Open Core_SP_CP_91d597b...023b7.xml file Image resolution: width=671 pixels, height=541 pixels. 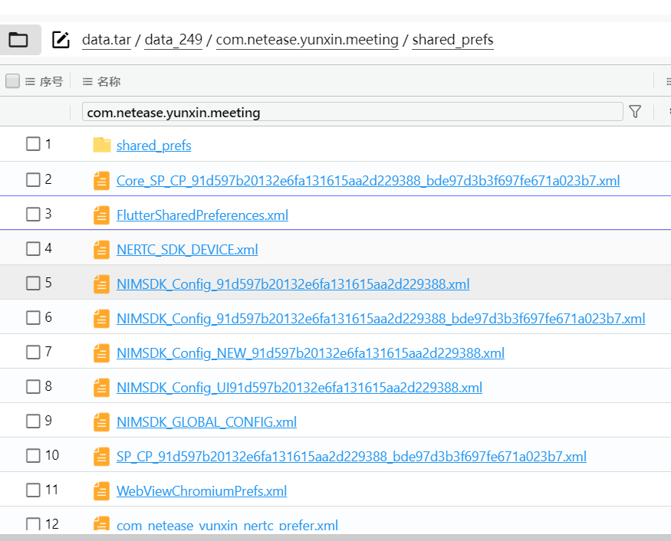click(368, 181)
